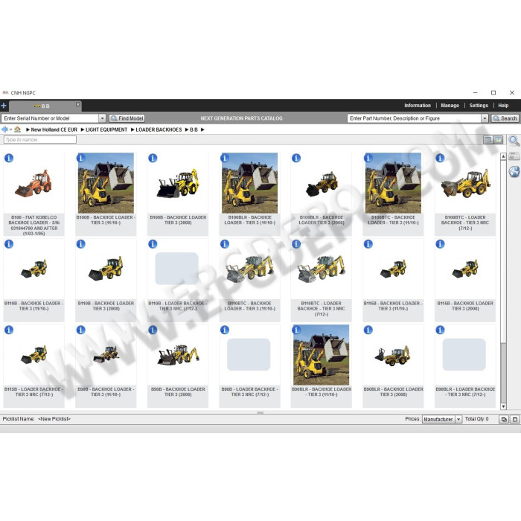Open info for B110B Loader Backhoe Tier 3 NRC
521x521 pixels.
(153, 244)
